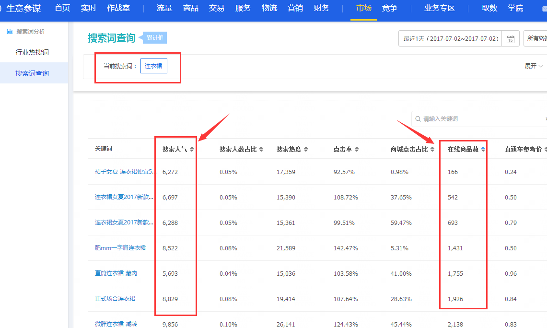Screen dimensions: 547x328
Task: Sort by 在线商品数 column arrows
Action: tap(483, 149)
